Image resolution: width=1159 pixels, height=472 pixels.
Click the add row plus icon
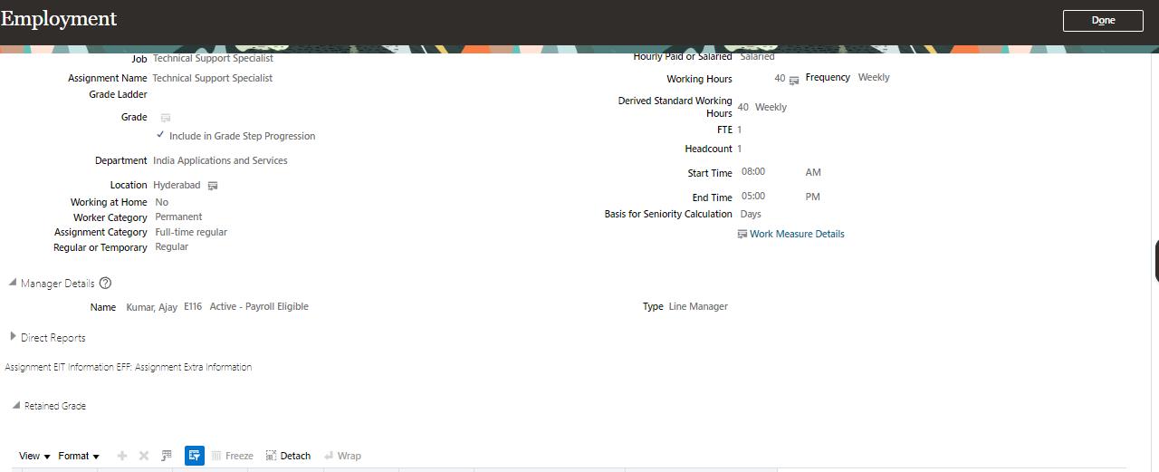(122, 456)
